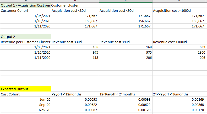Click the 0.00067 payoff value
207x114 pixels.
click(75, 110)
